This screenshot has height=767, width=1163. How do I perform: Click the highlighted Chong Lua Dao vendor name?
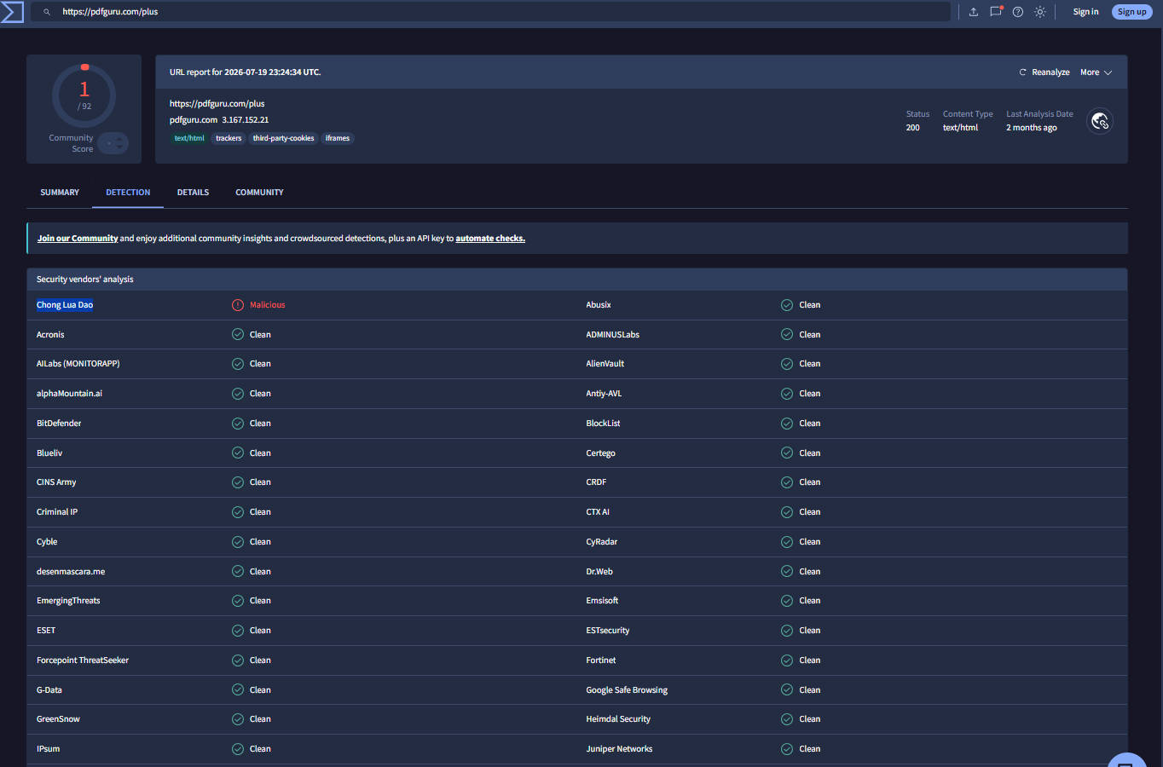pyautogui.click(x=65, y=305)
